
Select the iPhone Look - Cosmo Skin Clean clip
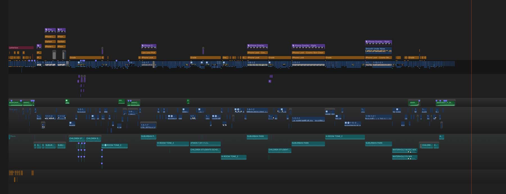point(308,53)
